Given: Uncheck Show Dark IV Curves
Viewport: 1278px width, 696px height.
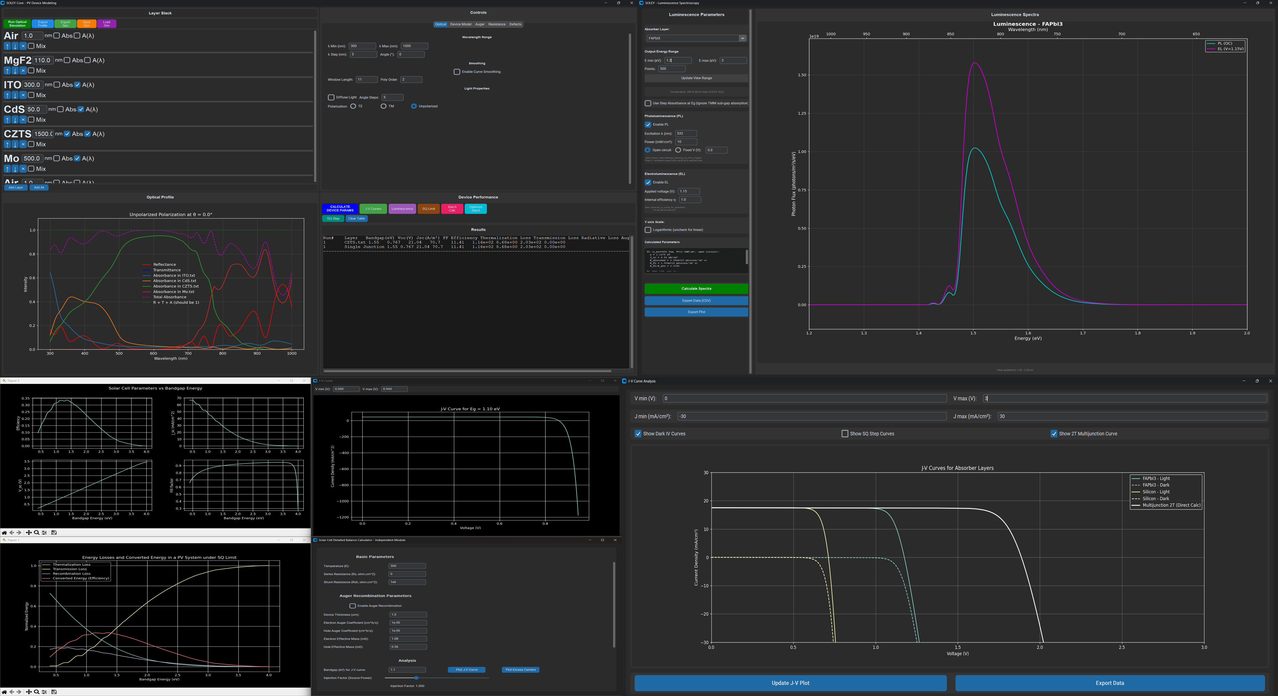Looking at the screenshot, I should click(x=638, y=434).
